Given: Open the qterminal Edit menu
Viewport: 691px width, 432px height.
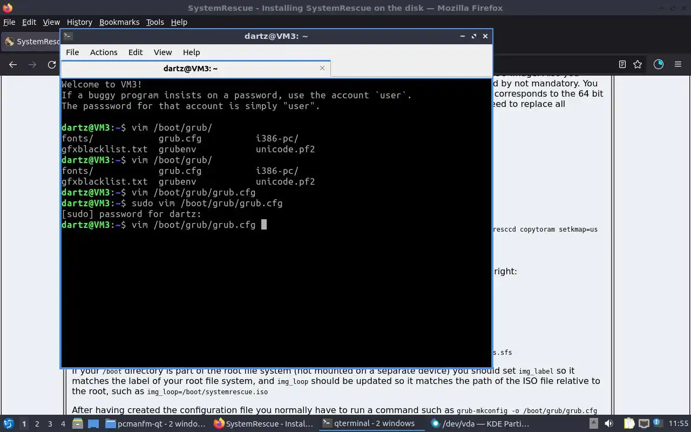Looking at the screenshot, I should [x=136, y=52].
